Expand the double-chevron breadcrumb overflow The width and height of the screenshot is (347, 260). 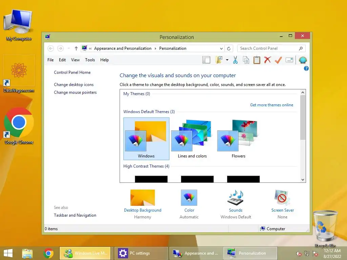(90, 48)
